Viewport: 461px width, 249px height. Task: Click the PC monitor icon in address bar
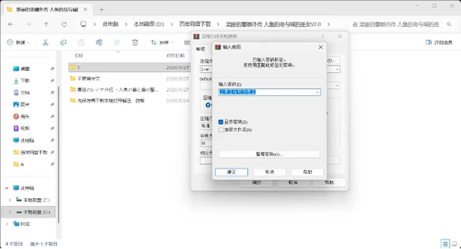84,24
